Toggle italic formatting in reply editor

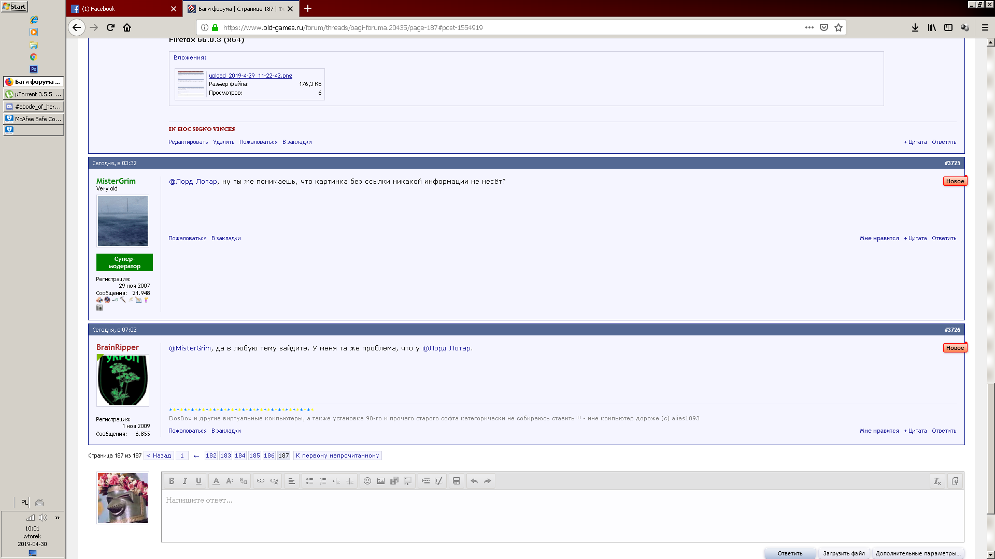click(x=185, y=481)
